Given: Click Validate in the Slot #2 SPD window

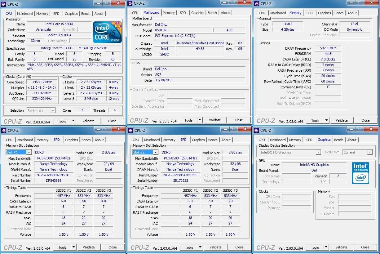Looking at the screenshot, I should [x=215, y=247].
